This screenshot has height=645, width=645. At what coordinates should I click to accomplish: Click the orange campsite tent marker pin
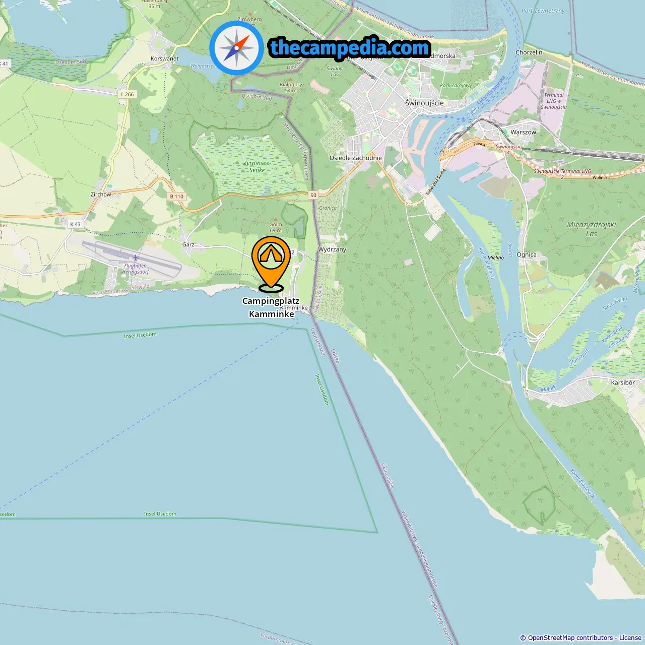[271, 264]
